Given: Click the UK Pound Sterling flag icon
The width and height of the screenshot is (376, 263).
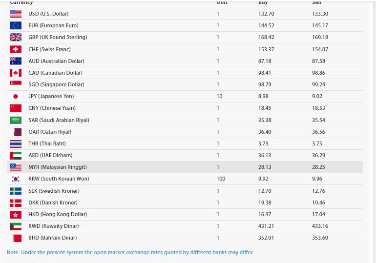Looking at the screenshot, I should (16, 37).
